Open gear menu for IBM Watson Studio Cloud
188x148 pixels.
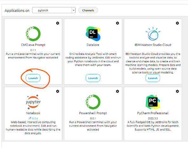177,23
